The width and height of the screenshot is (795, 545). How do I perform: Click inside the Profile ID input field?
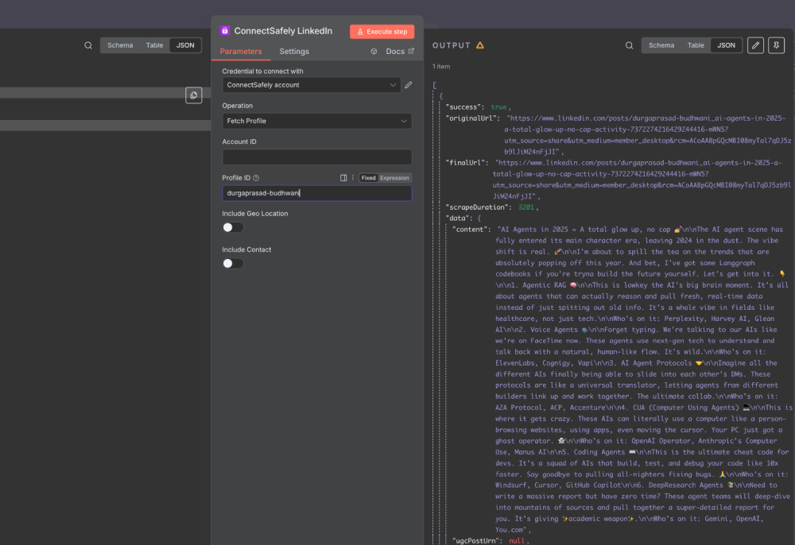pos(316,193)
